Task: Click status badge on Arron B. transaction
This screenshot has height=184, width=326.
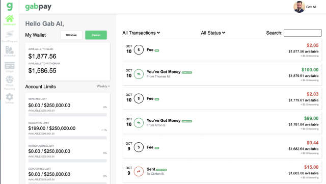Action: click(x=187, y=121)
